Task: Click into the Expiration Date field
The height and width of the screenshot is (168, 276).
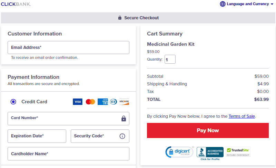Action: click(37, 136)
